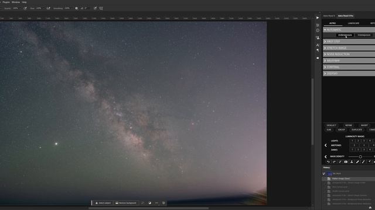Open the Window menu

click(16, 2)
